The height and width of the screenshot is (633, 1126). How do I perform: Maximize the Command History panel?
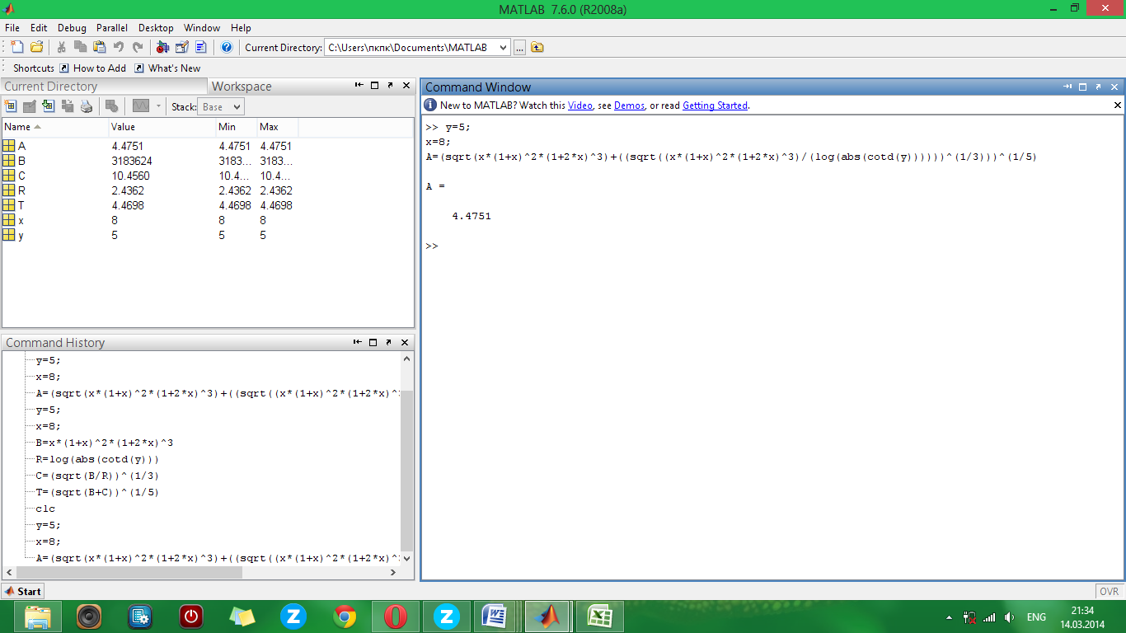pyautogui.click(x=374, y=342)
